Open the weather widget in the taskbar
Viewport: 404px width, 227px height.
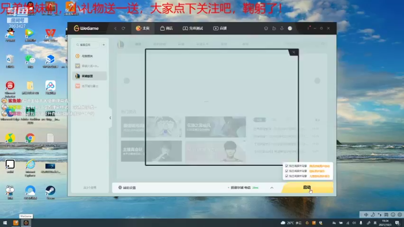click(x=291, y=223)
